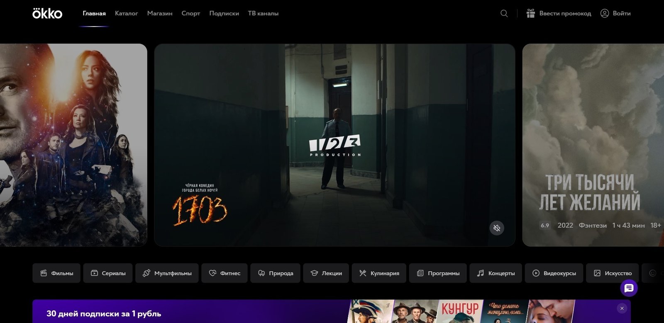Select the Лекции category label
The height and width of the screenshot is (323, 664).
point(332,273)
